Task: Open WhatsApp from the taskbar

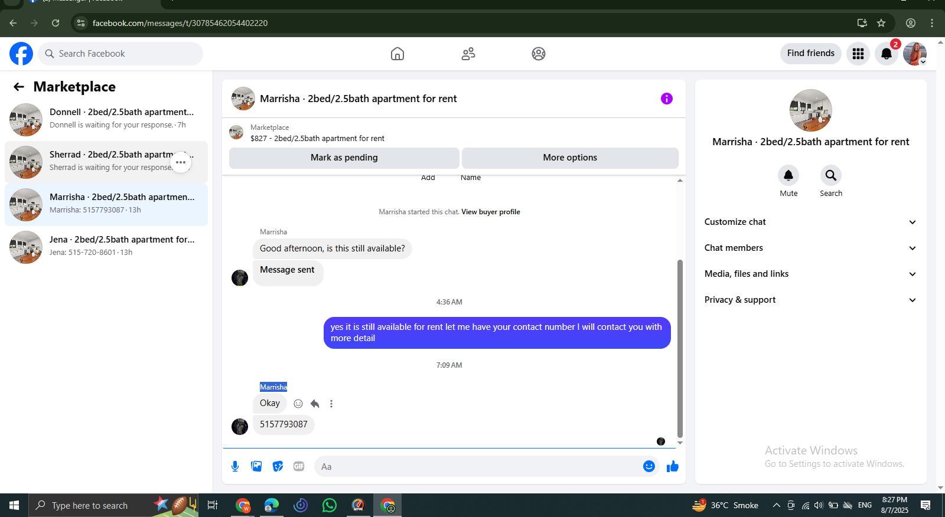Action: pyautogui.click(x=330, y=505)
